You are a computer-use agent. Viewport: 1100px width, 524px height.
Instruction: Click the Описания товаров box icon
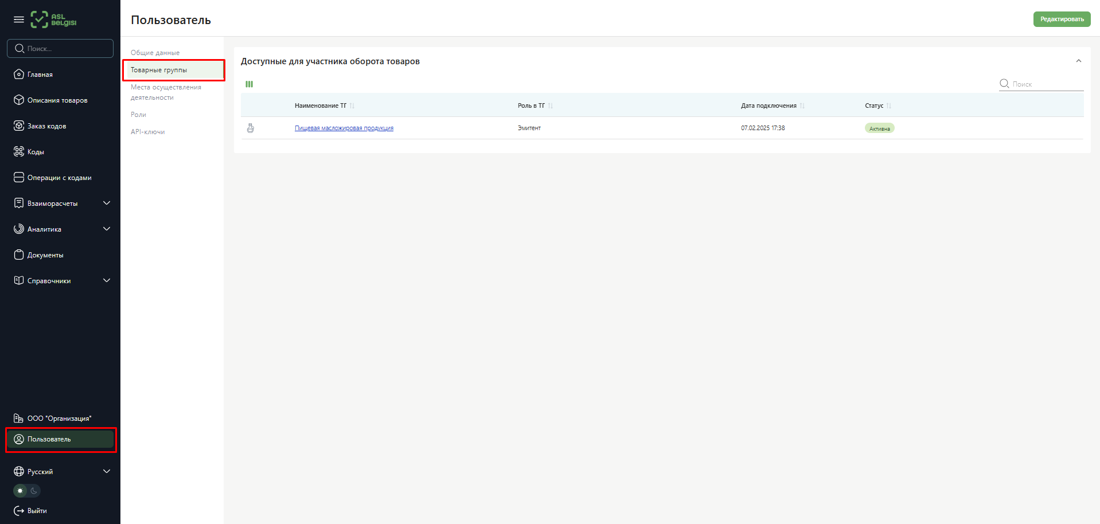[x=19, y=100]
